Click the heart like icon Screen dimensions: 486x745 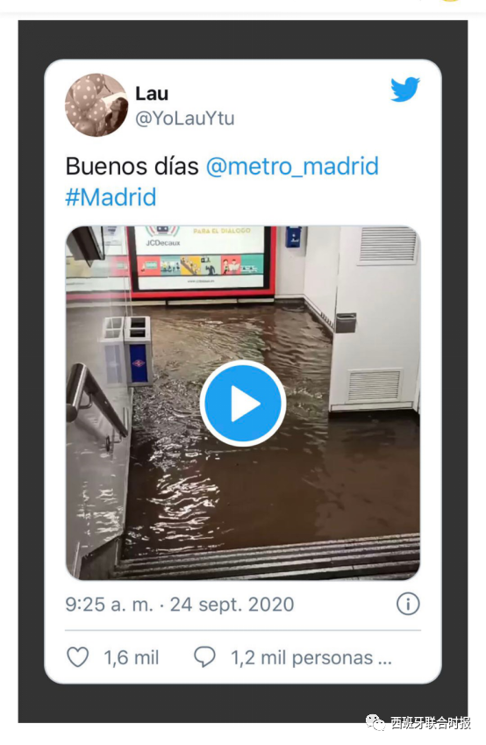(x=77, y=657)
